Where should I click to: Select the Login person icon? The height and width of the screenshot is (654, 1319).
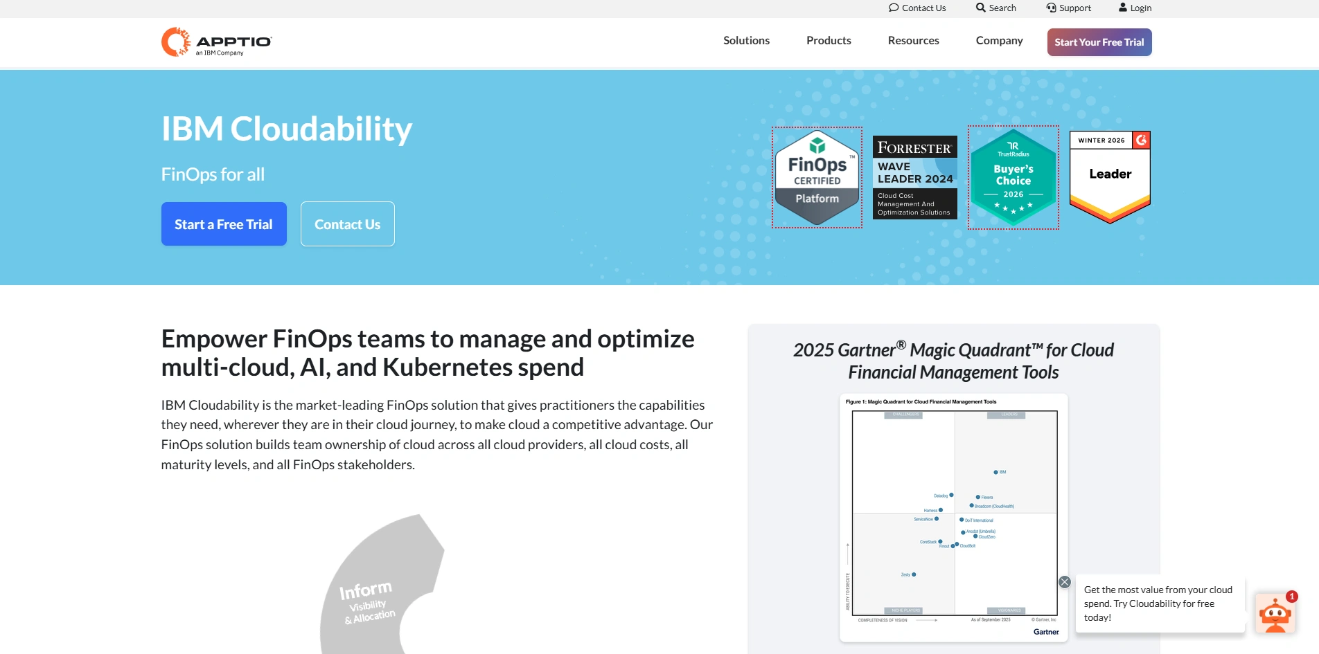[1123, 8]
